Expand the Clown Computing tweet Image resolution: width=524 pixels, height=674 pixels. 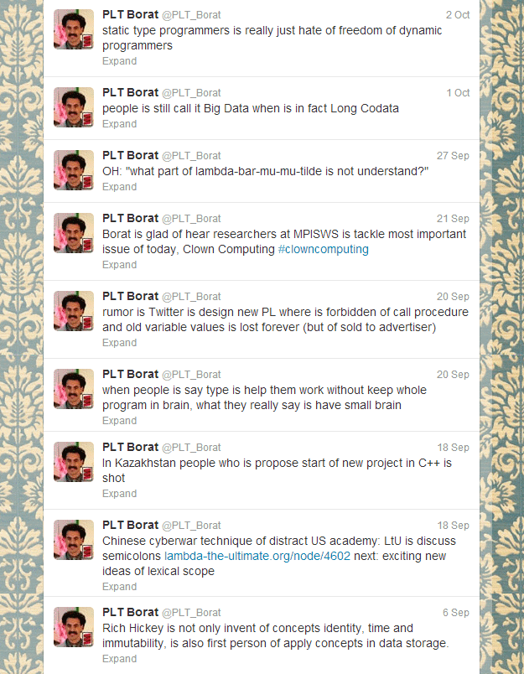click(120, 265)
